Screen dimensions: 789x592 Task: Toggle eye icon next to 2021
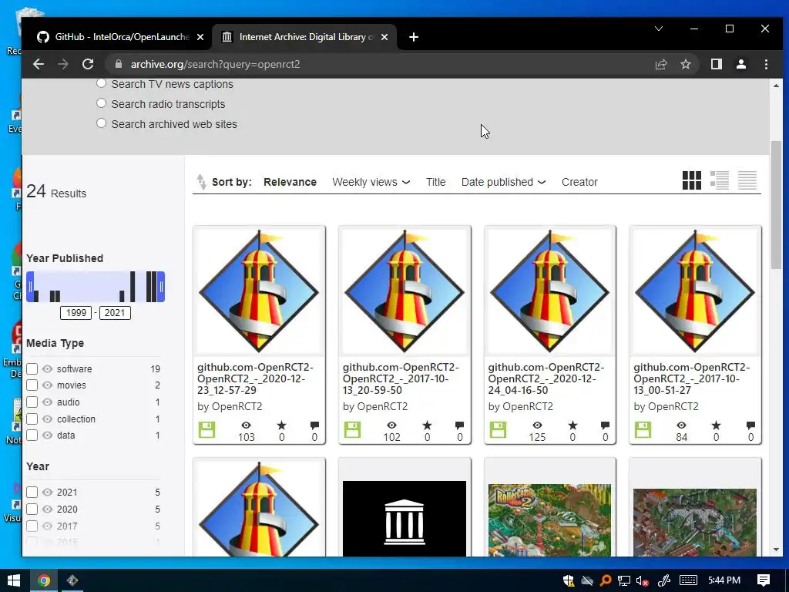click(x=47, y=493)
